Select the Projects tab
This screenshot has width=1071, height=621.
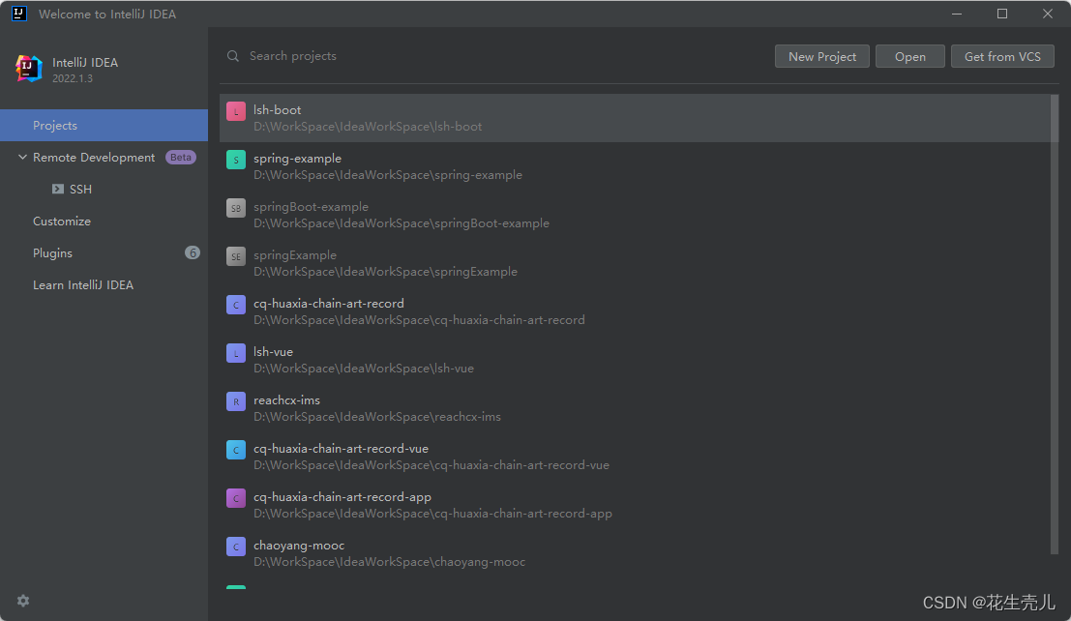point(104,126)
